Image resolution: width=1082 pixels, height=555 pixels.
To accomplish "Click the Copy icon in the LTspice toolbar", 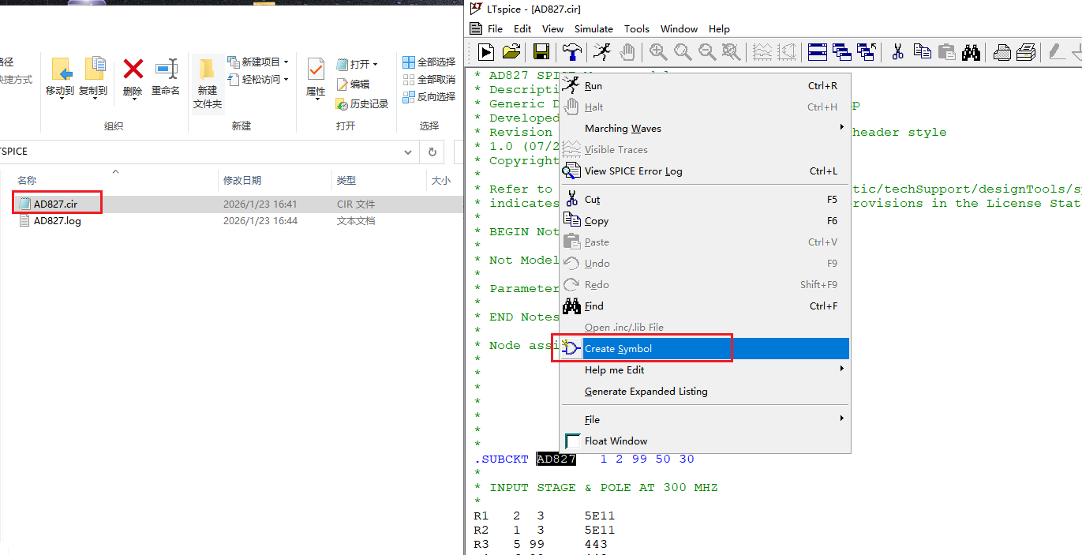I will [922, 52].
